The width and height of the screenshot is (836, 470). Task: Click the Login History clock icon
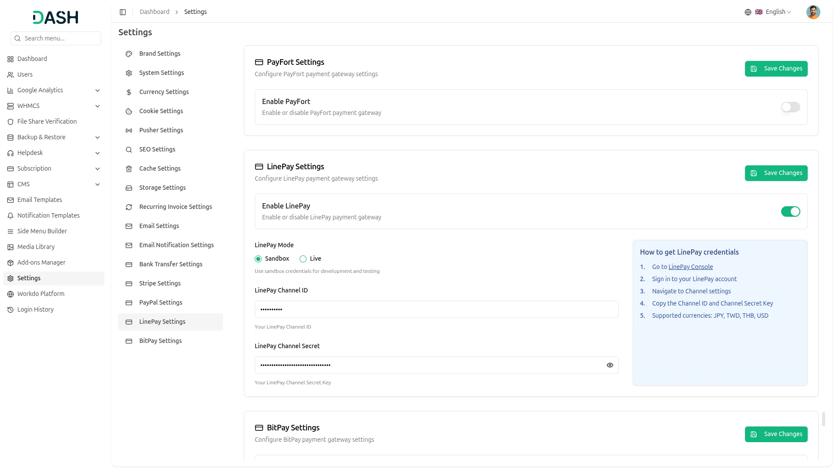pyautogui.click(x=10, y=310)
